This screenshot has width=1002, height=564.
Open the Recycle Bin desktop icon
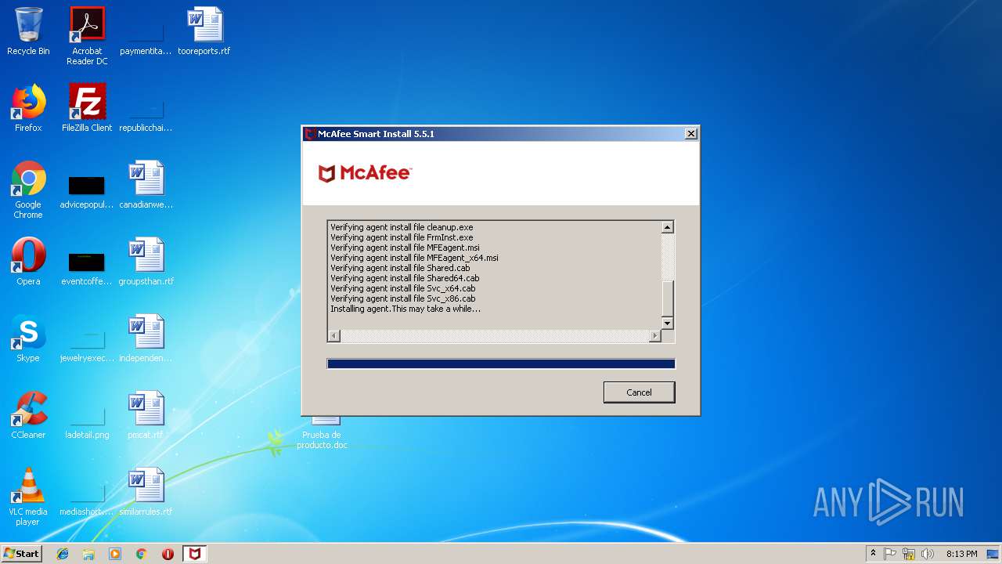click(x=28, y=31)
